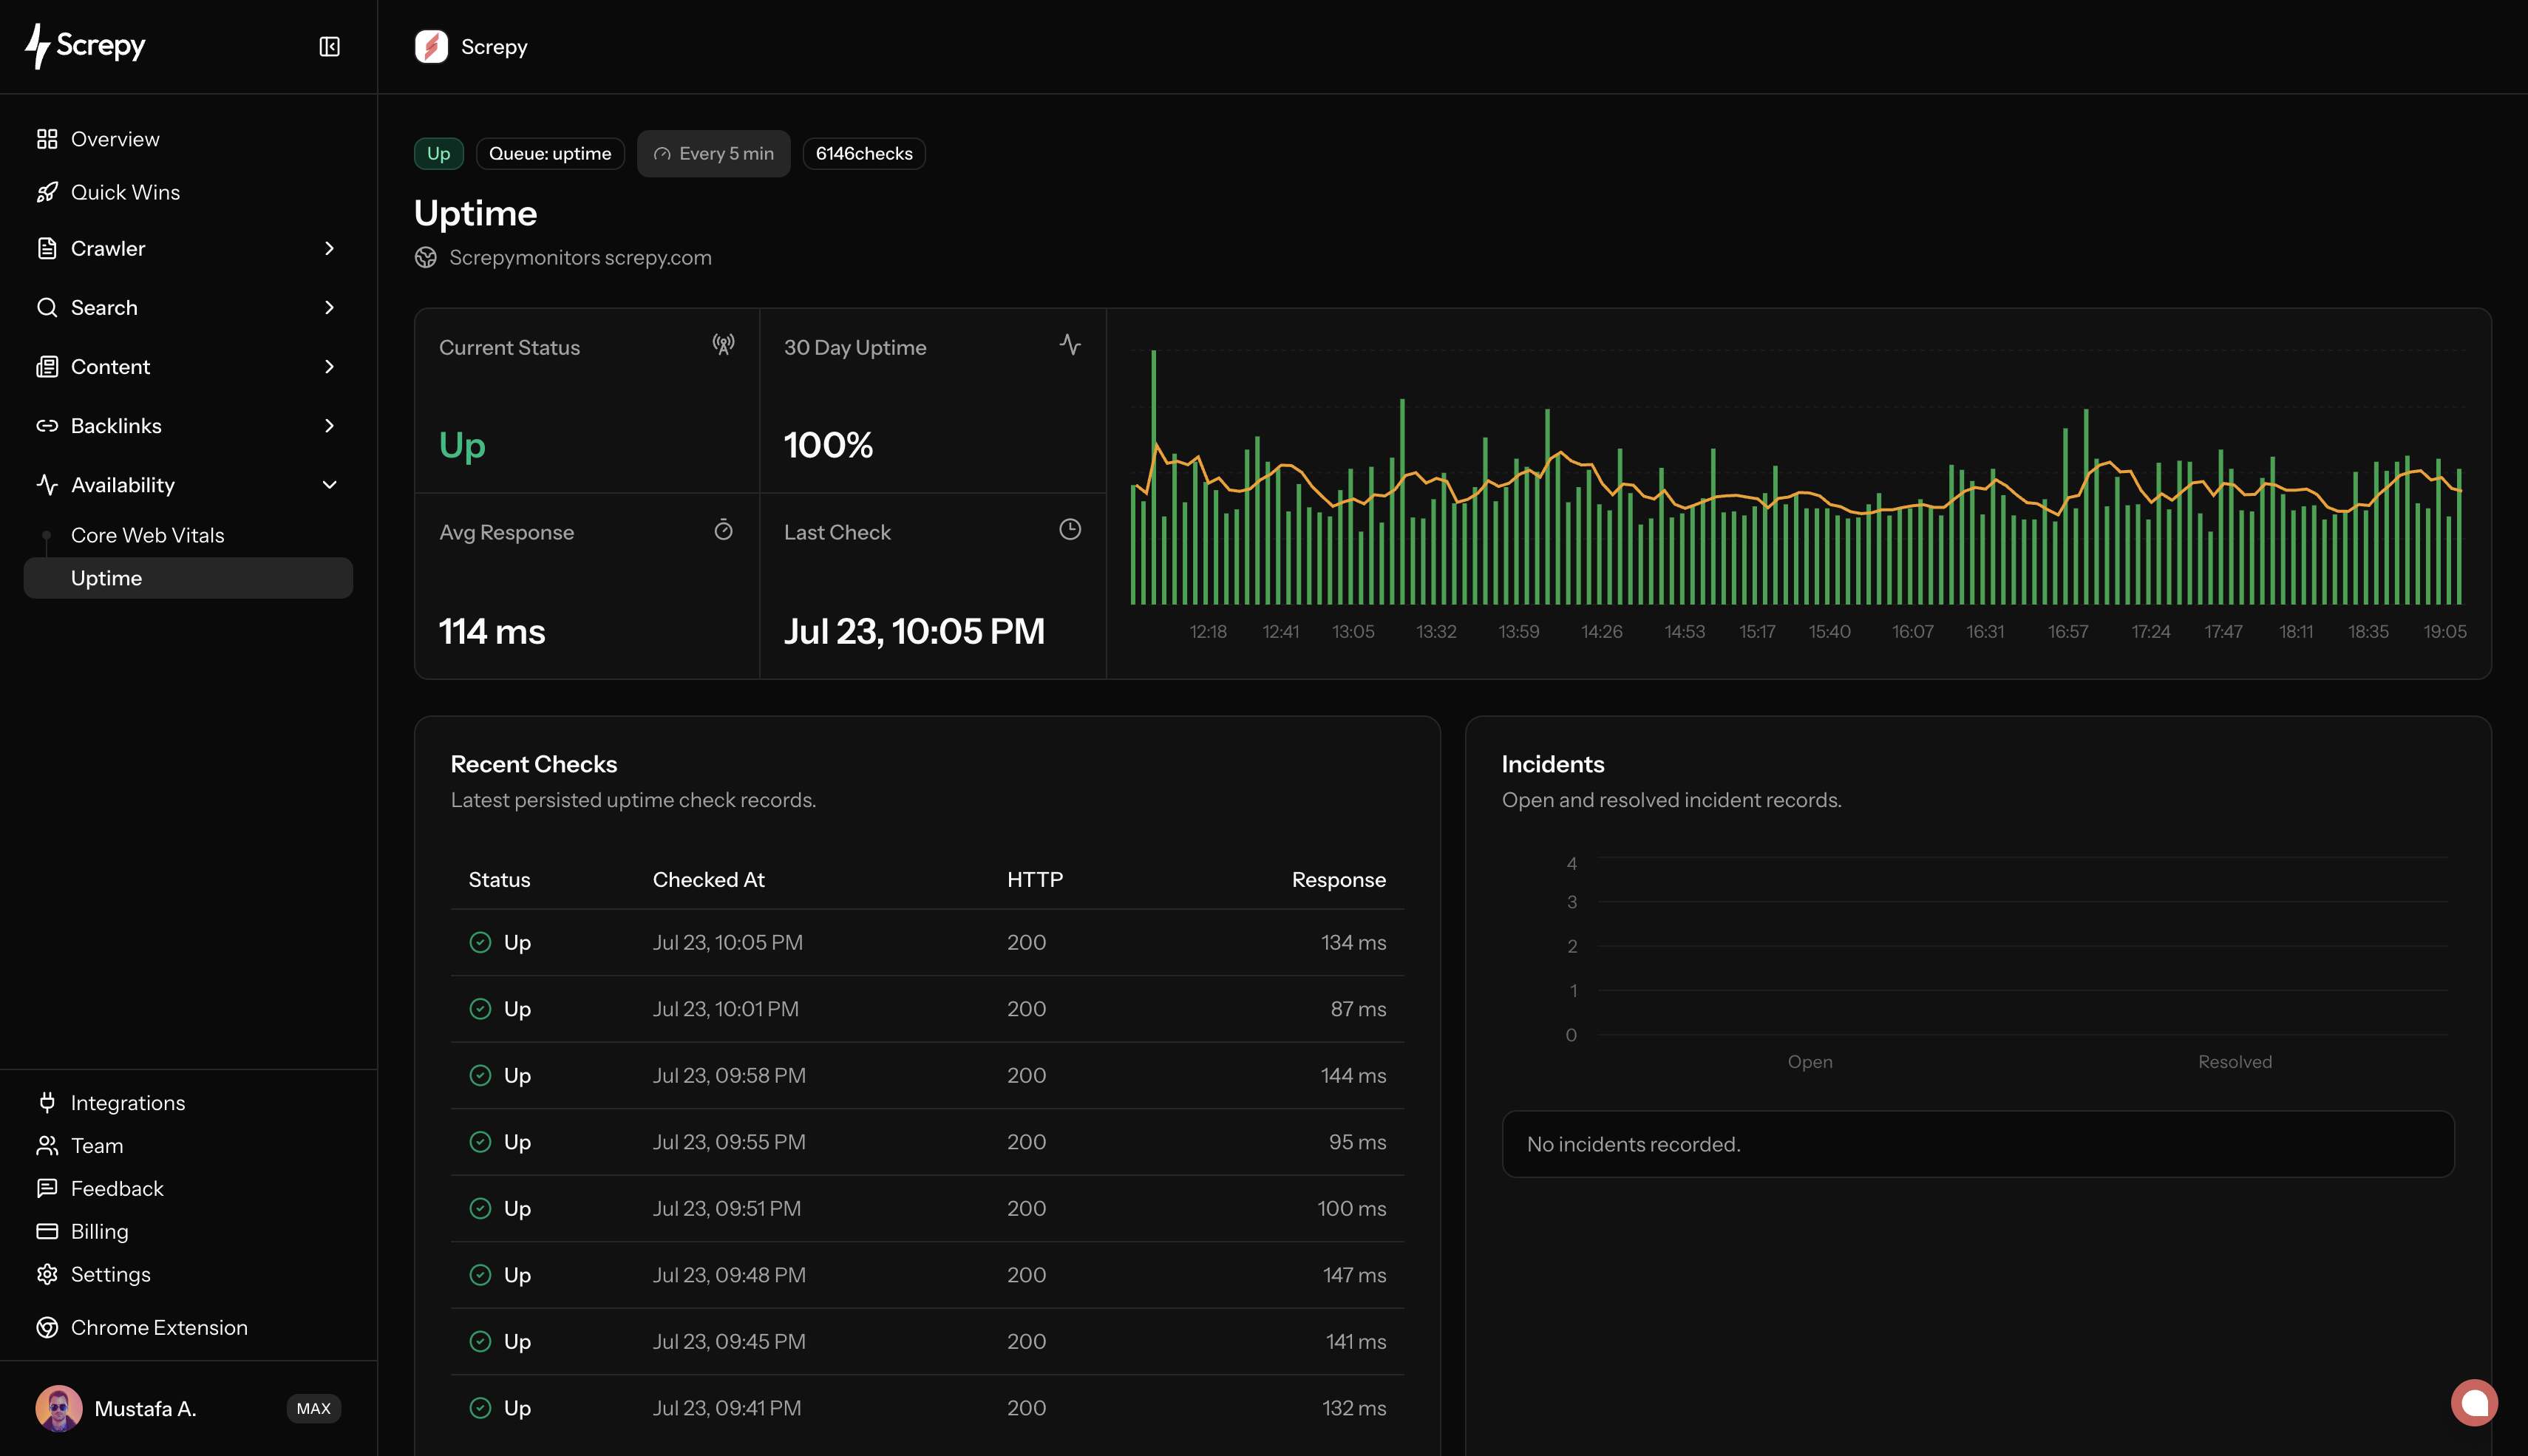
Task: Expand the Backlinks menu chevron
Action: point(329,425)
